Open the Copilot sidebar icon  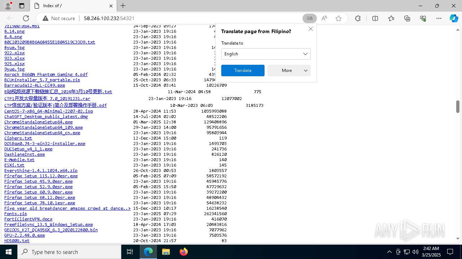[x=454, y=18]
